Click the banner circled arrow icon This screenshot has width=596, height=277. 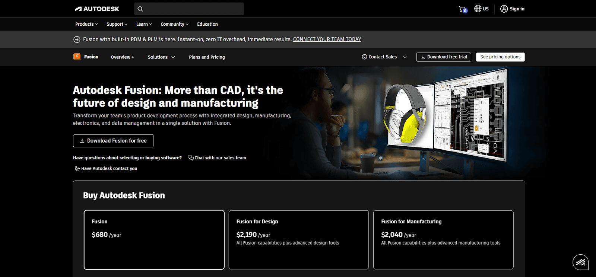point(77,39)
